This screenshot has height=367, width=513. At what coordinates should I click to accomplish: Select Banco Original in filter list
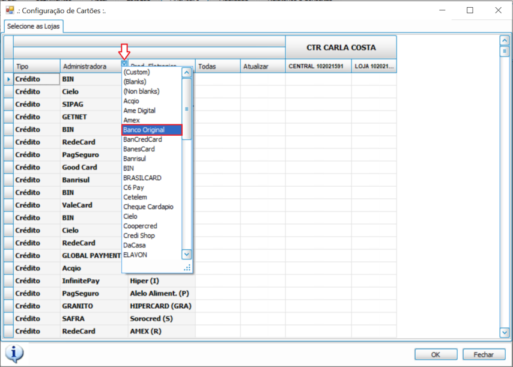[152, 130]
